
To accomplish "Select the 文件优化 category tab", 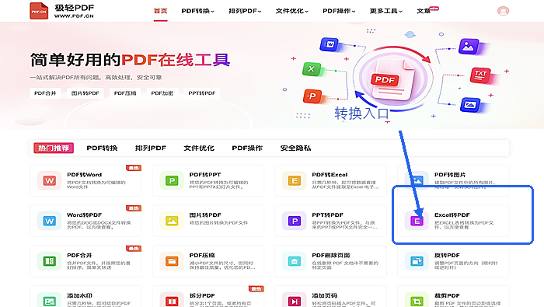I will pos(199,148).
